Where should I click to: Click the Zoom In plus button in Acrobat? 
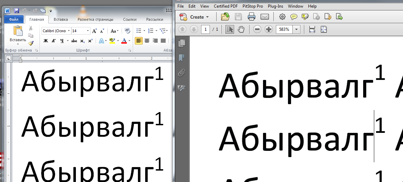pyautogui.click(x=269, y=29)
